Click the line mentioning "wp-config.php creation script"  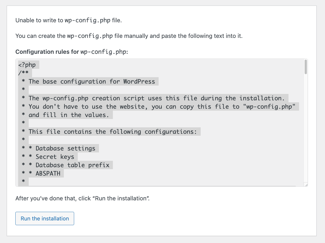click(x=152, y=98)
